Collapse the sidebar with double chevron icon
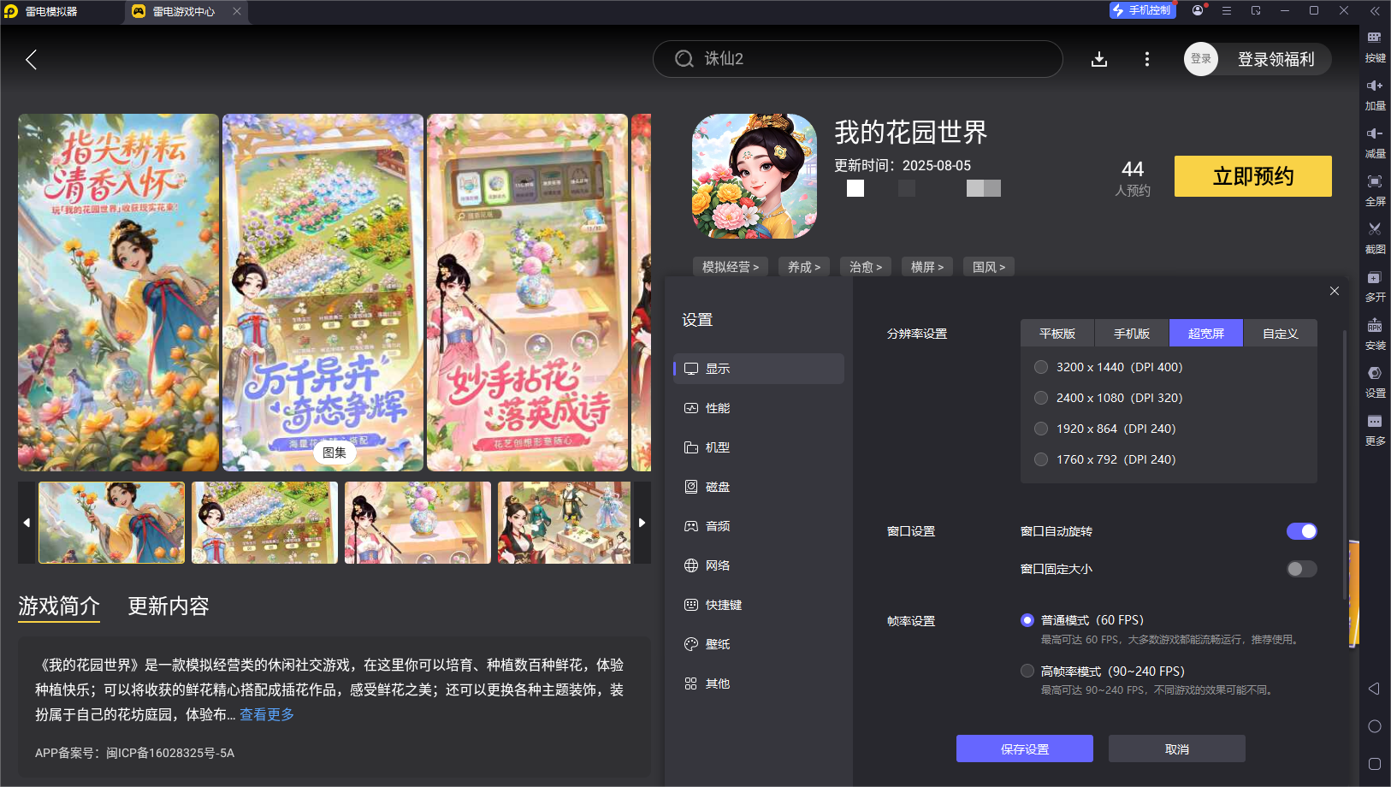The width and height of the screenshot is (1391, 787). pos(1375,11)
